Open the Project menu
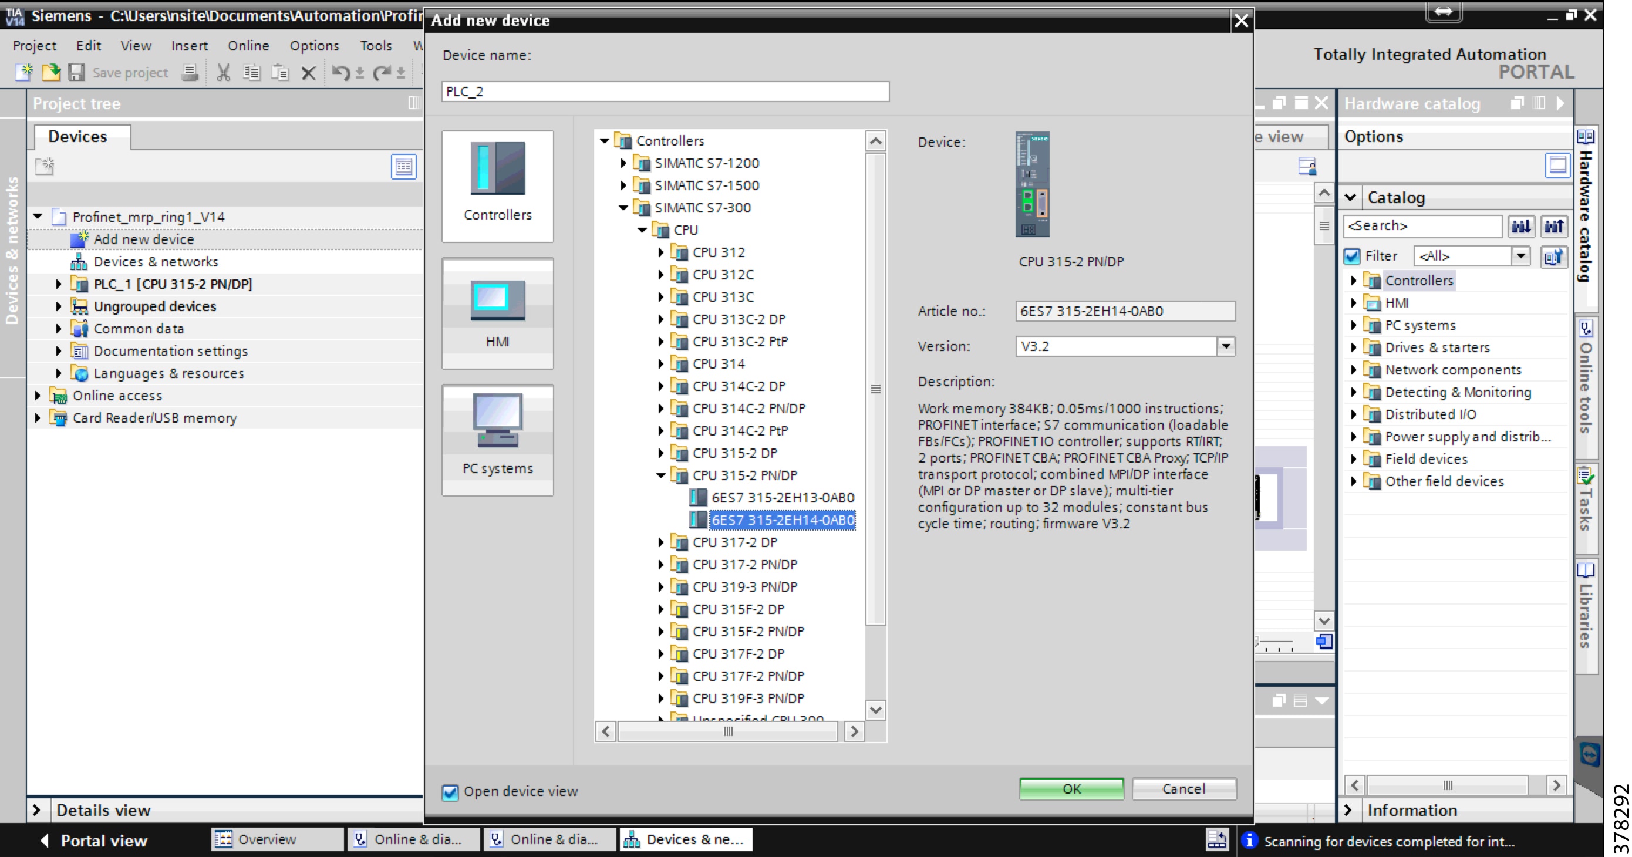This screenshot has width=1632, height=857. pos(34,46)
